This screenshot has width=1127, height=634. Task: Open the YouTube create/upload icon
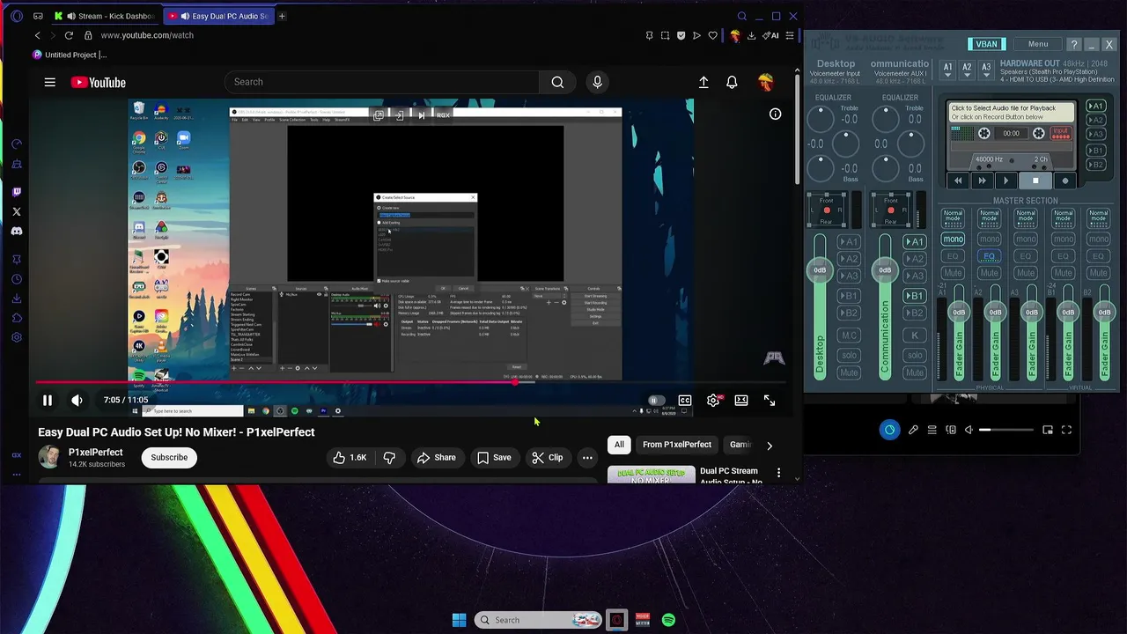pos(703,82)
